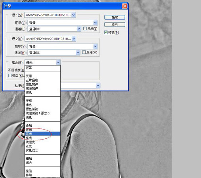Screen dimensions: 201x178
Task: Click the 确定 button
Action: click(x=115, y=17)
